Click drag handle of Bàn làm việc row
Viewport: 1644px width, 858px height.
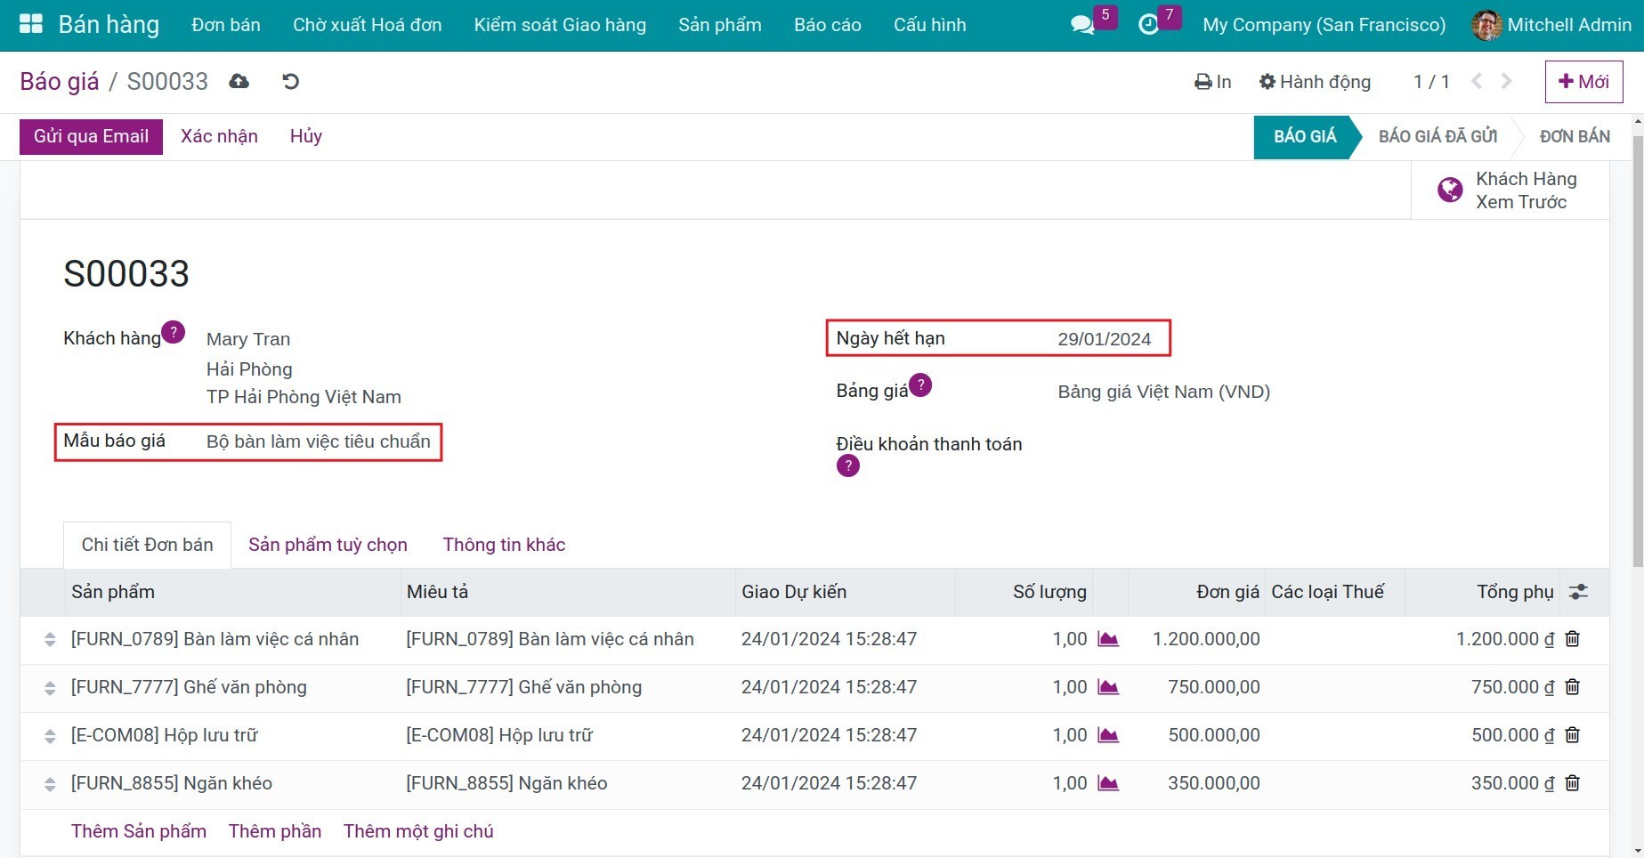[x=50, y=639]
